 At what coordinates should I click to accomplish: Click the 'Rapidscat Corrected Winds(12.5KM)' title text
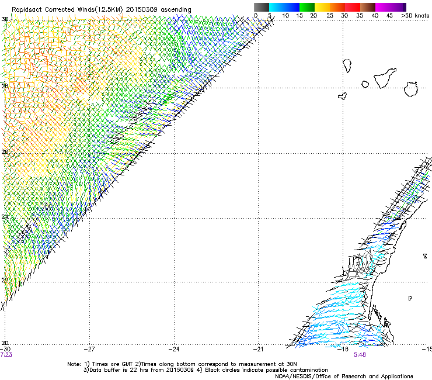[x=67, y=9]
